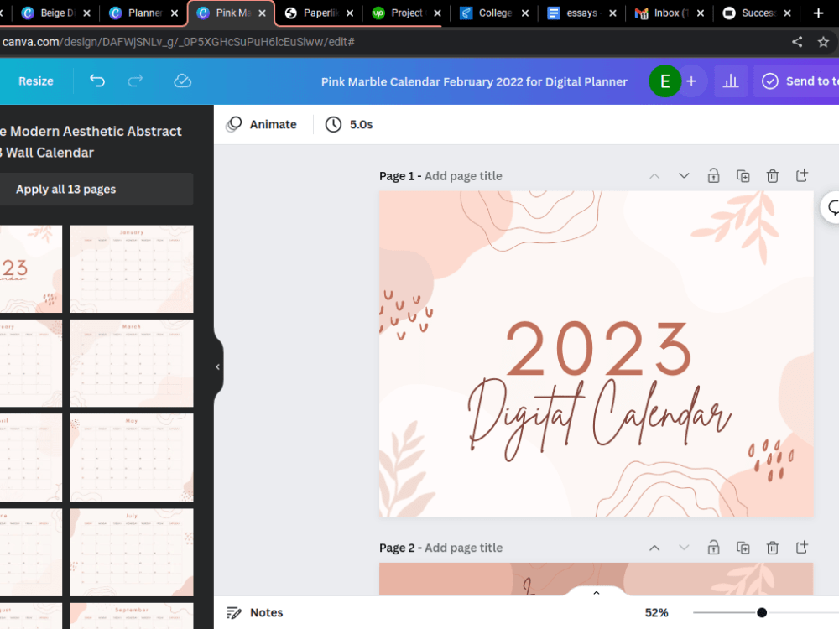Click the browser address bar URL

[178, 42]
